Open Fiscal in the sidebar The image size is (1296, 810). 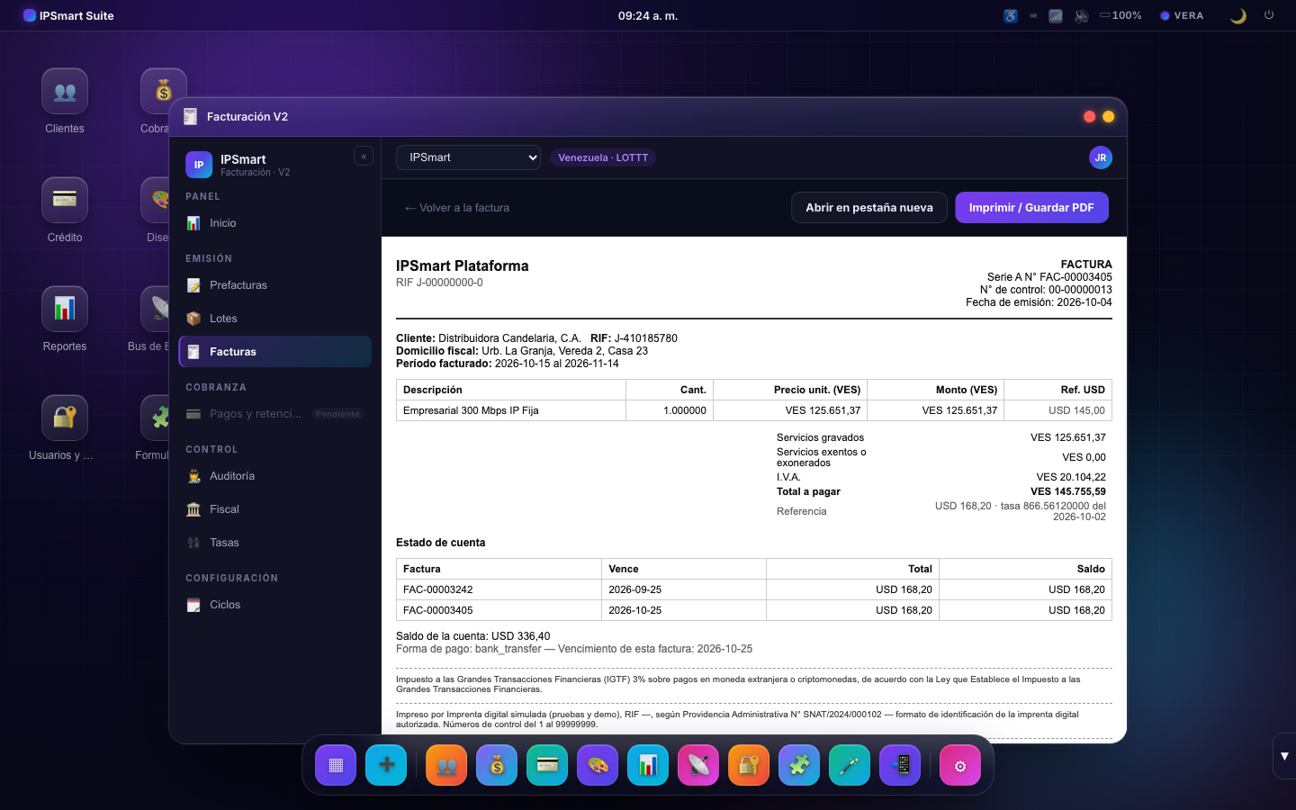(x=275, y=509)
